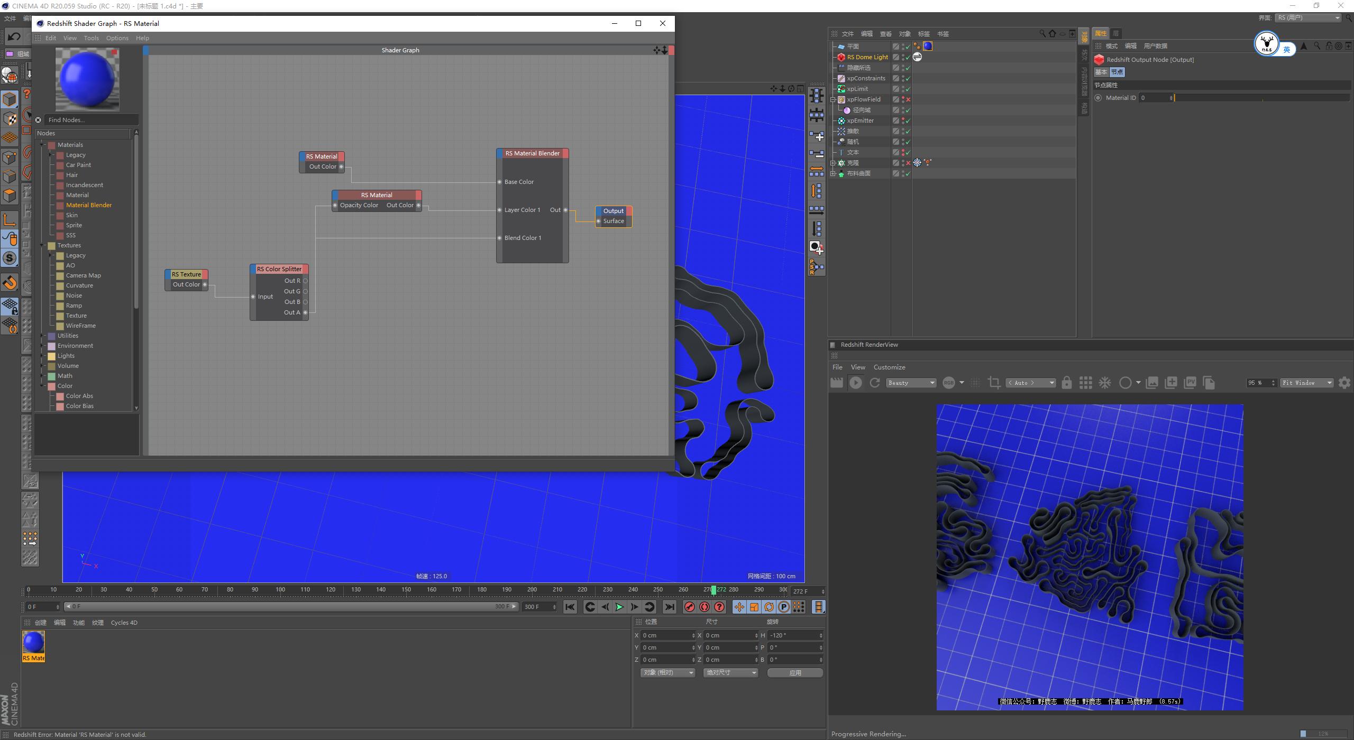Open the crop region tool in RenderView
The height and width of the screenshot is (740, 1354).
coord(994,382)
